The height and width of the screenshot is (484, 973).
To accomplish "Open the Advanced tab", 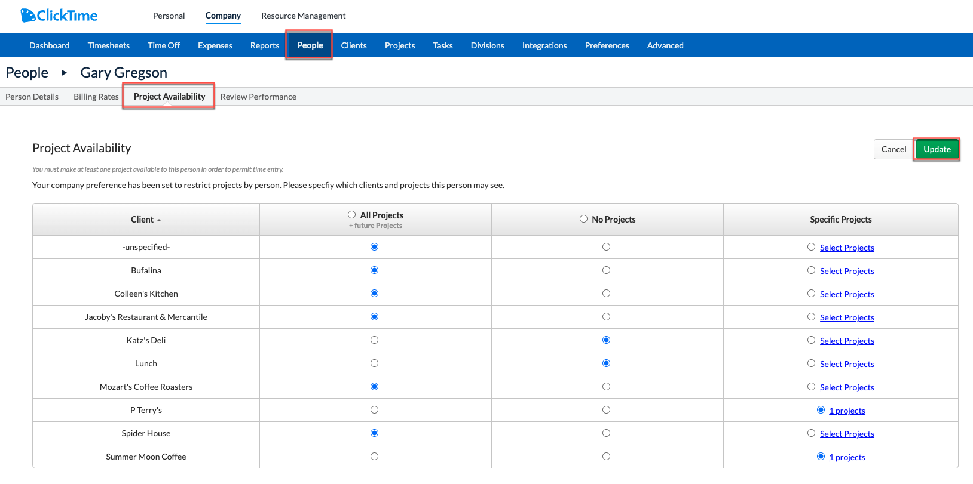I will [665, 45].
